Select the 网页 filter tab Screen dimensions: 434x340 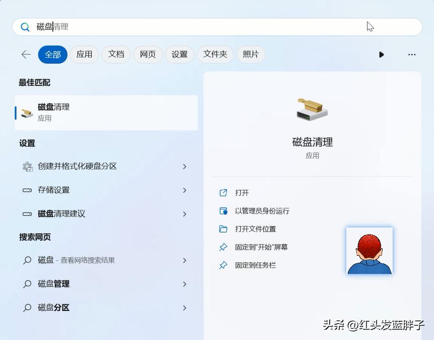[148, 54]
